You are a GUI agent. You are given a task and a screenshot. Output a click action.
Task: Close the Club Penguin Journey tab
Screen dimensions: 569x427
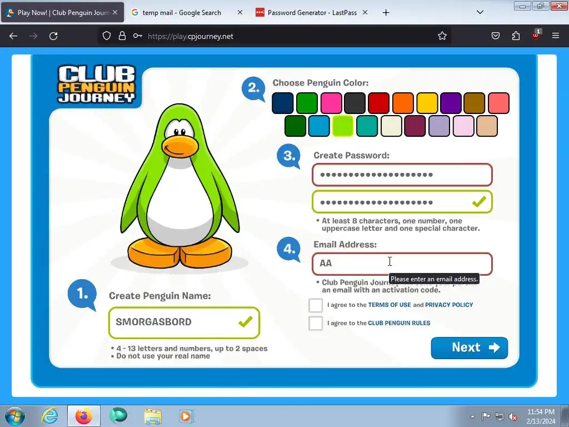pyautogui.click(x=115, y=12)
